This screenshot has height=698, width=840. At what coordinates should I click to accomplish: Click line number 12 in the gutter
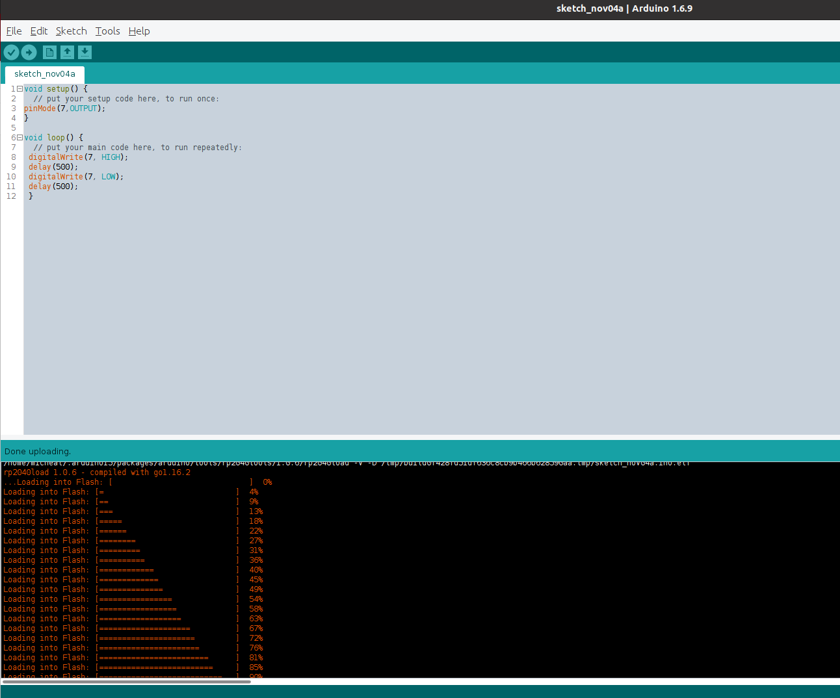click(11, 196)
